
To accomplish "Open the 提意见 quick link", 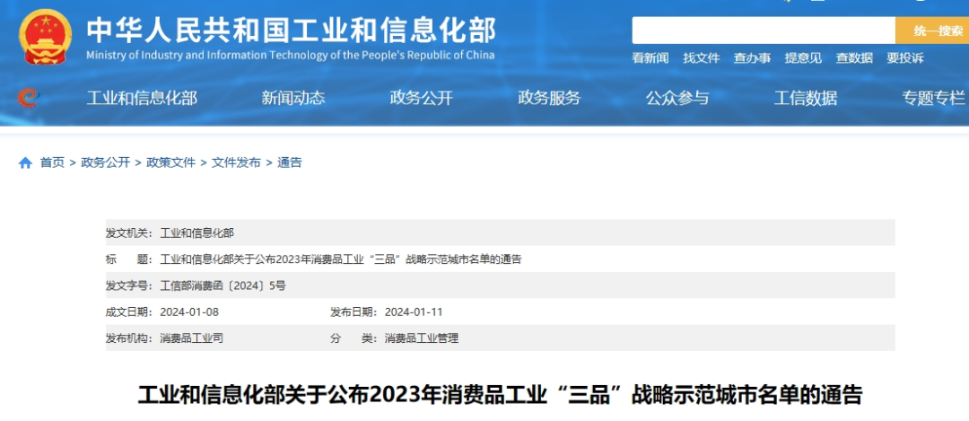I will (x=803, y=58).
